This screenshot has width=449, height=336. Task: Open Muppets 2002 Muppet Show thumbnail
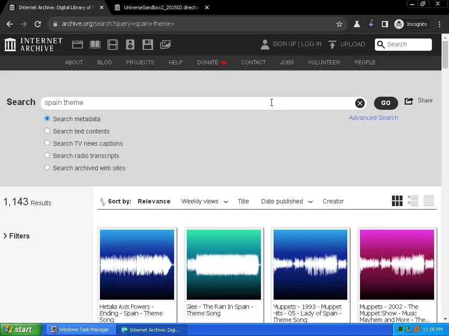[x=397, y=265]
